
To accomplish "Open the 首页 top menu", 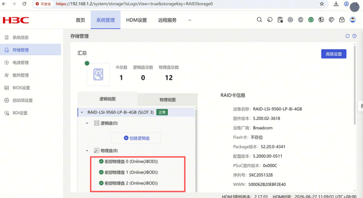I will (80, 20).
